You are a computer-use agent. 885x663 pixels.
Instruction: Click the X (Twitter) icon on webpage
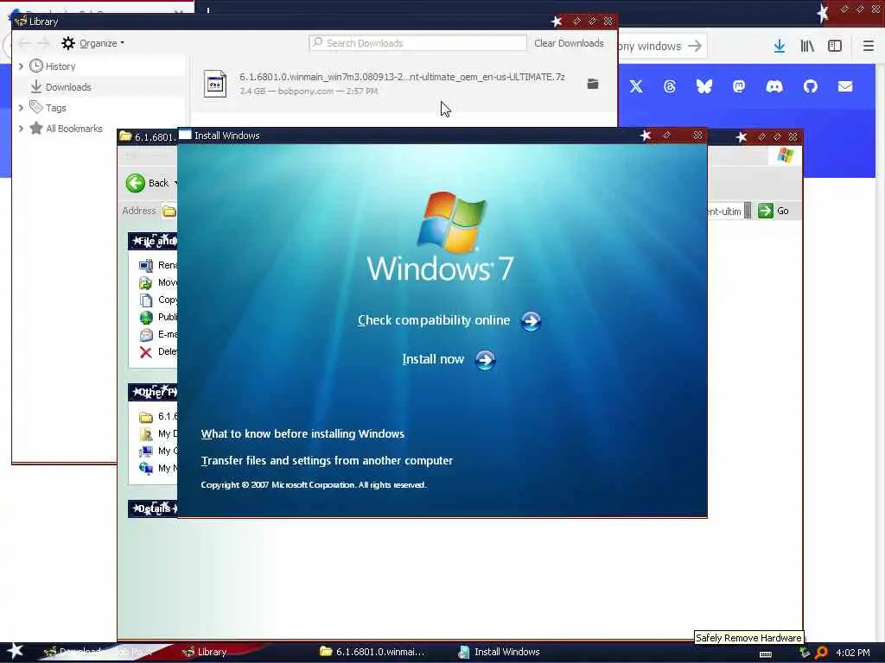click(x=636, y=86)
